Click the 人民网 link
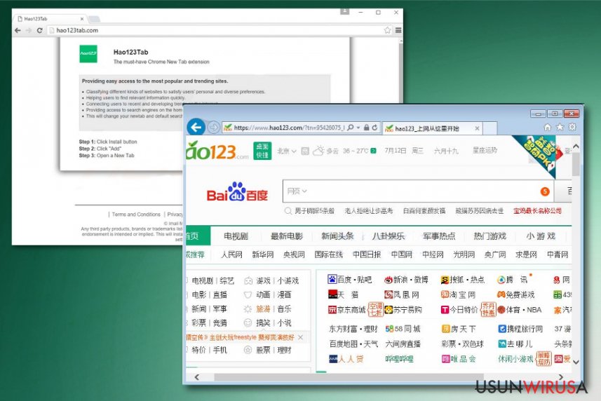The width and height of the screenshot is (601, 401). tap(231, 254)
